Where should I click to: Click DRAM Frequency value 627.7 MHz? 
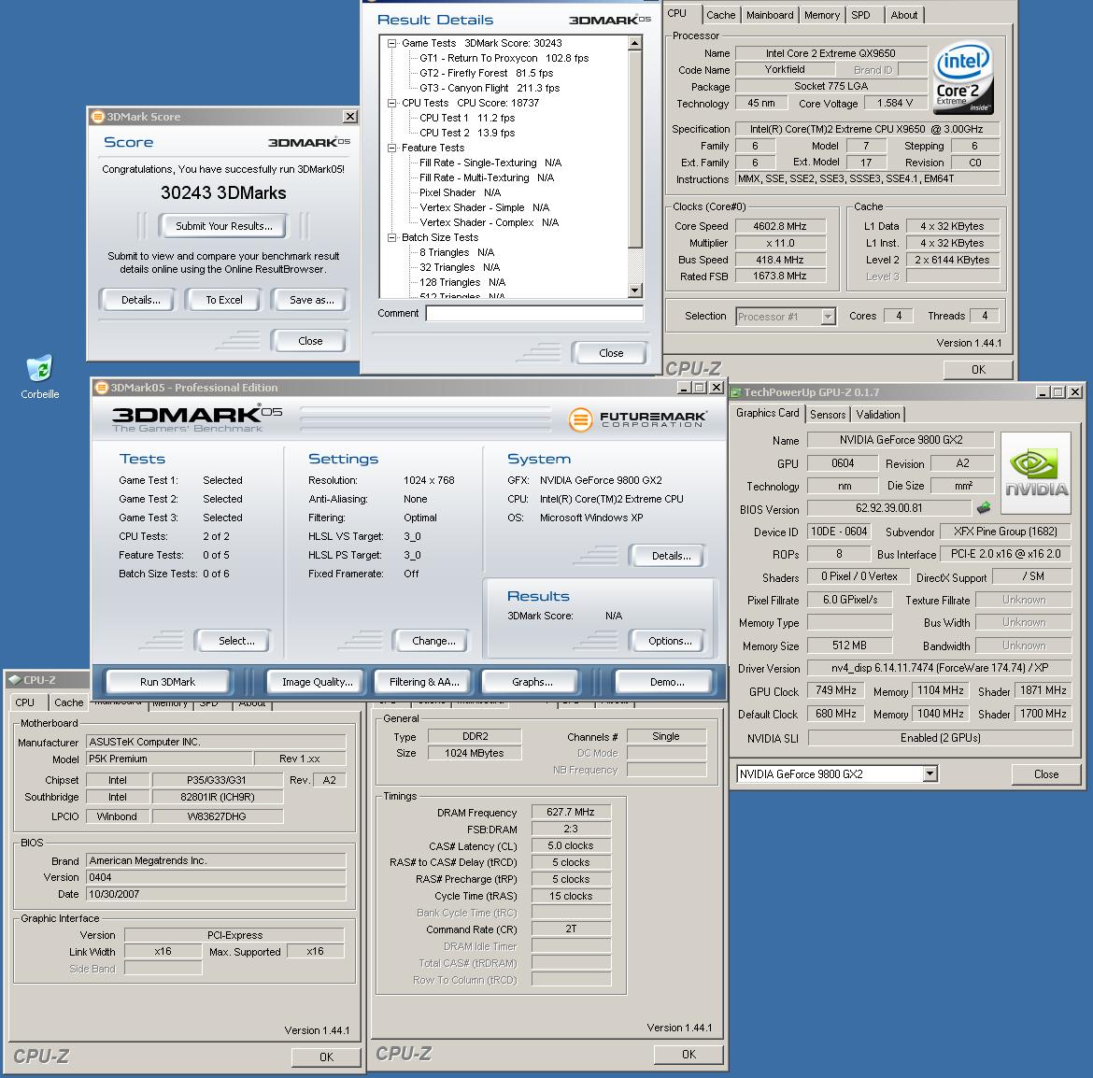[571, 812]
